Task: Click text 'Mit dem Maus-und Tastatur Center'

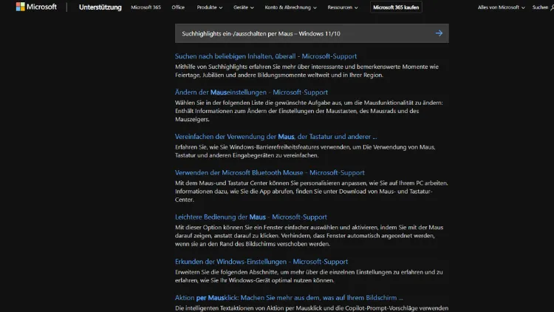Action: [221, 183]
